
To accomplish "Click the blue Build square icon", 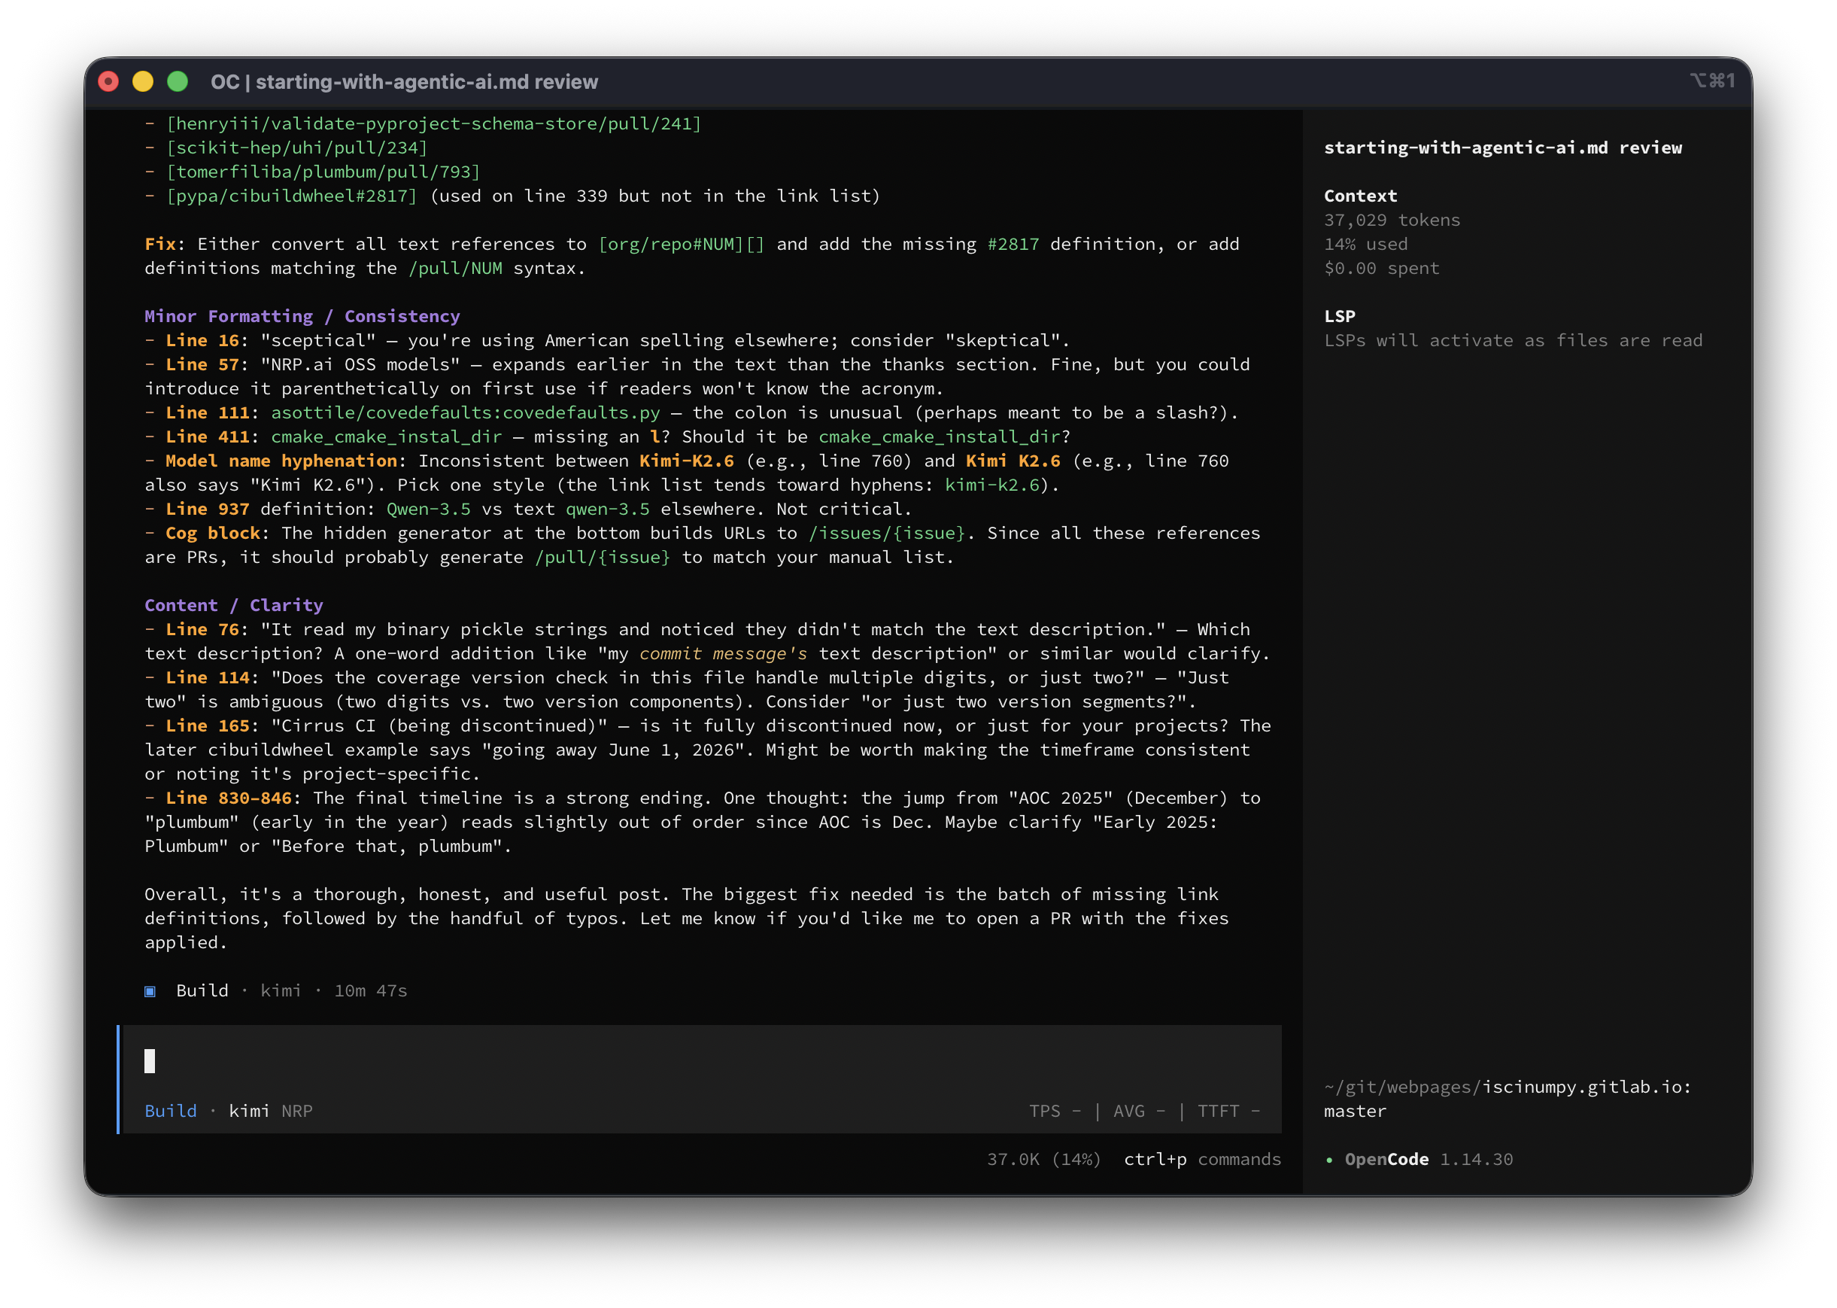I will pos(150,990).
